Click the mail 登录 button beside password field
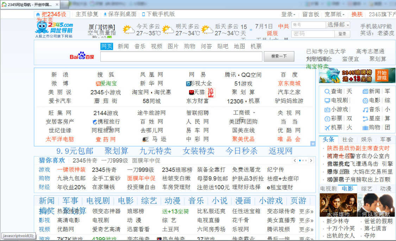This screenshot has height=241, width=396. [342, 34]
